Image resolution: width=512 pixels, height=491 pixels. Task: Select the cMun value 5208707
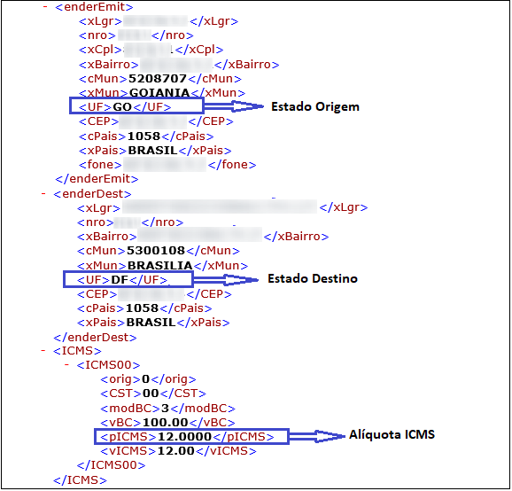(158, 79)
